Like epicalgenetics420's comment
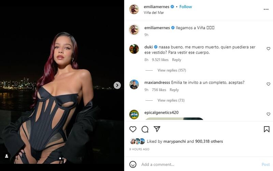Image resolution: width=273 pixels, height=171 pixels. tap(268, 114)
